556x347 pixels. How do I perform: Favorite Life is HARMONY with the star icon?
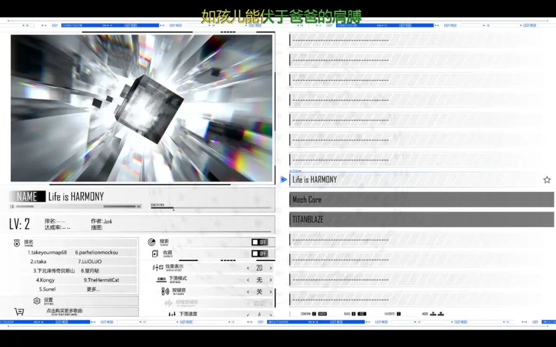pyautogui.click(x=547, y=180)
